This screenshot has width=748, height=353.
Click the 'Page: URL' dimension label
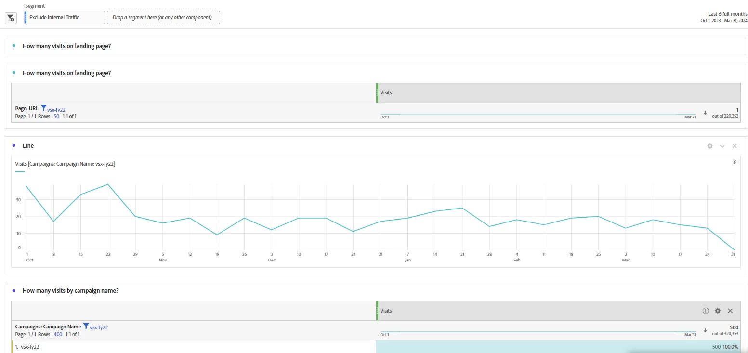[x=26, y=109]
